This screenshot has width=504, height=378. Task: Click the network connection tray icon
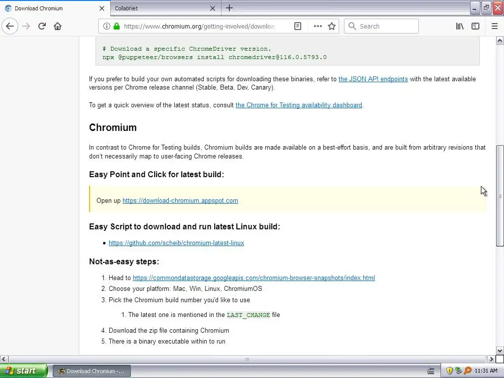[458, 371]
